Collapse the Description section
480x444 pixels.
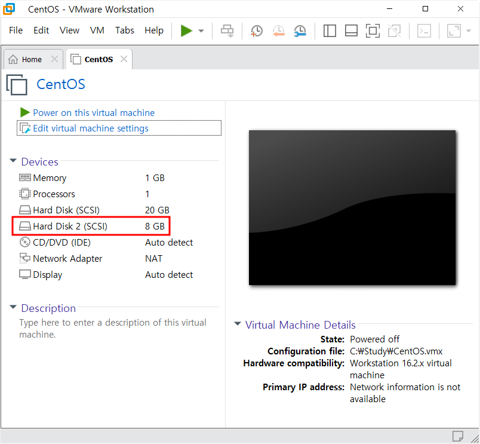(13, 307)
